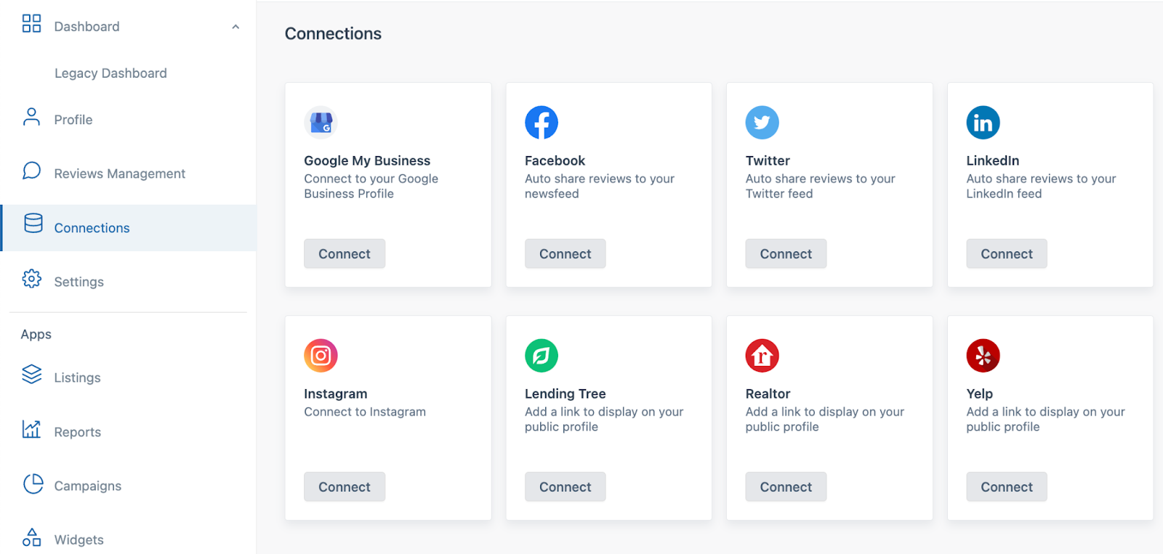This screenshot has width=1163, height=554.
Task: Select Profile in the sidebar
Action: 73,120
